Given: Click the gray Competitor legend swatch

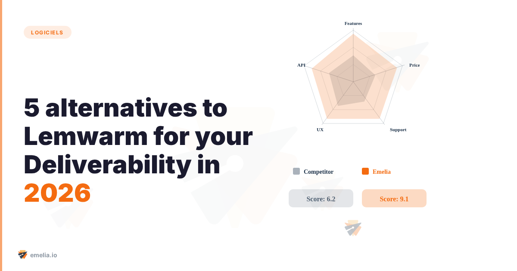Looking at the screenshot, I should click(x=296, y=171).
